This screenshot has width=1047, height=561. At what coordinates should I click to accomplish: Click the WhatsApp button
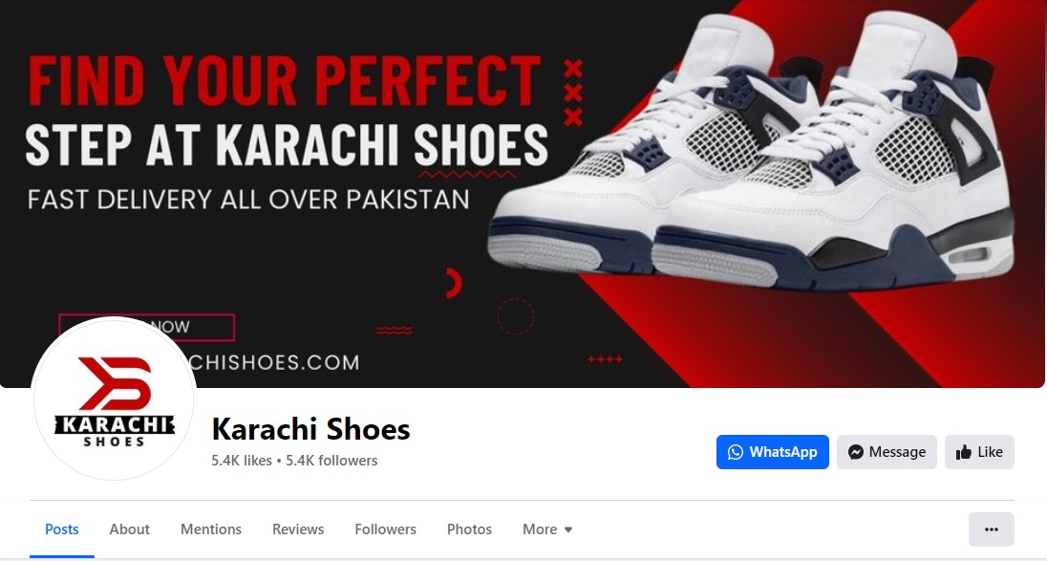[x=773, y=452]
